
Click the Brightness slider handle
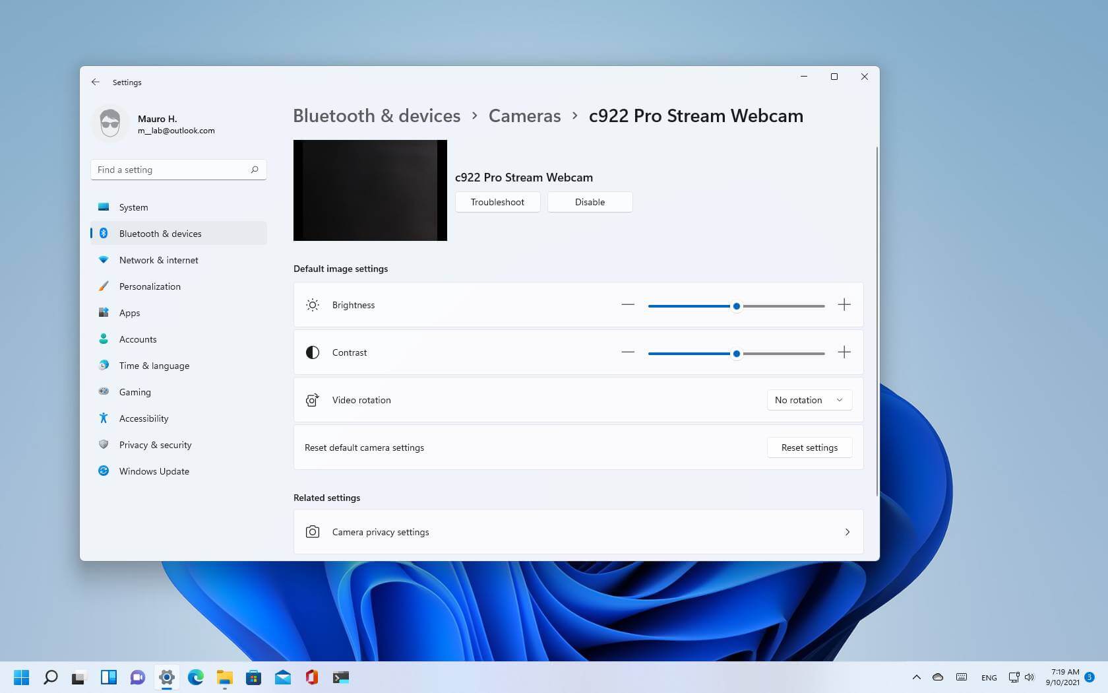[736, 306]
